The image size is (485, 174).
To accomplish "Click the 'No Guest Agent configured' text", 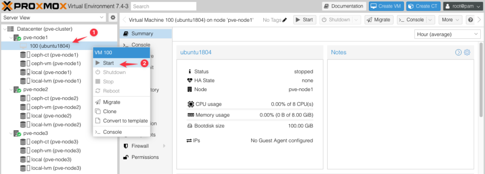I will pyautogui.click(x=282, y=141).
